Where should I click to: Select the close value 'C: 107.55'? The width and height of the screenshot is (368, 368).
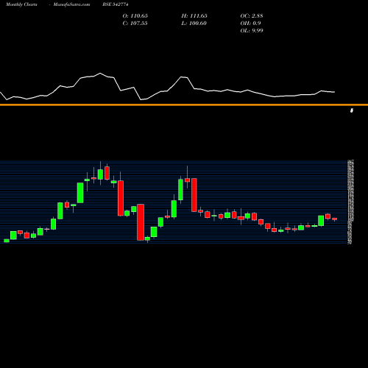point(135,23)
